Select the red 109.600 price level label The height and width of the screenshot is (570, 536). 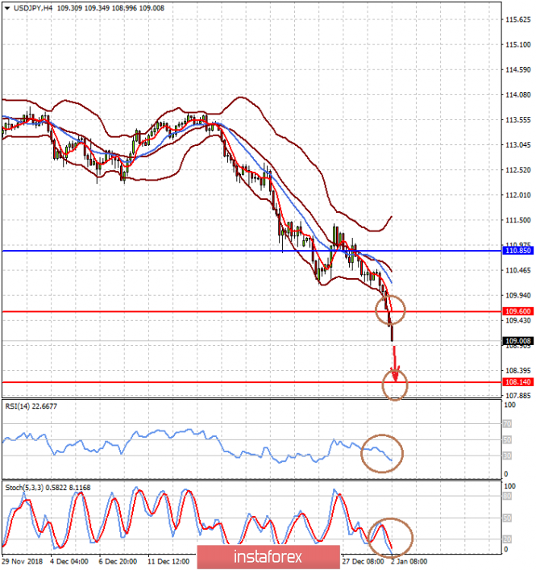coord(517,311)
